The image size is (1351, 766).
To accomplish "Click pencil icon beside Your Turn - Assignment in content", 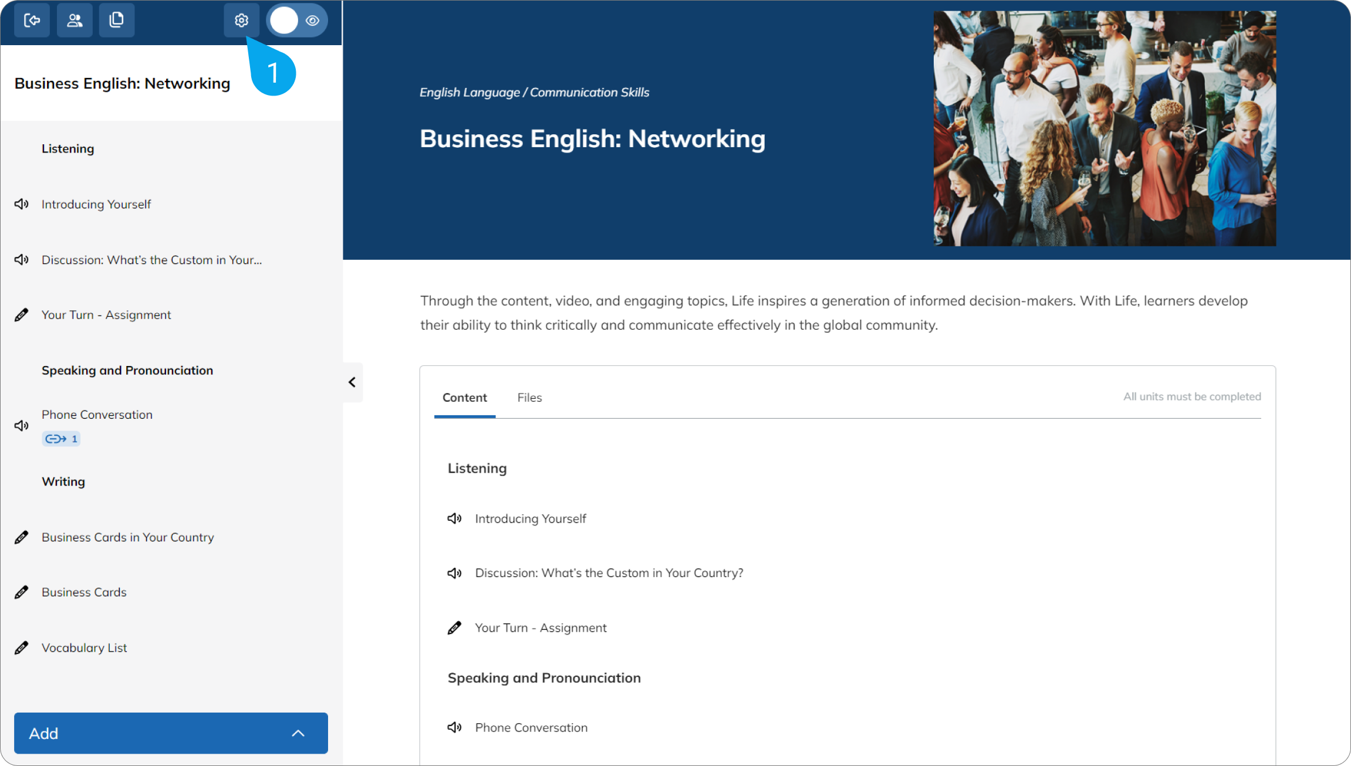I will coord(454,628).
